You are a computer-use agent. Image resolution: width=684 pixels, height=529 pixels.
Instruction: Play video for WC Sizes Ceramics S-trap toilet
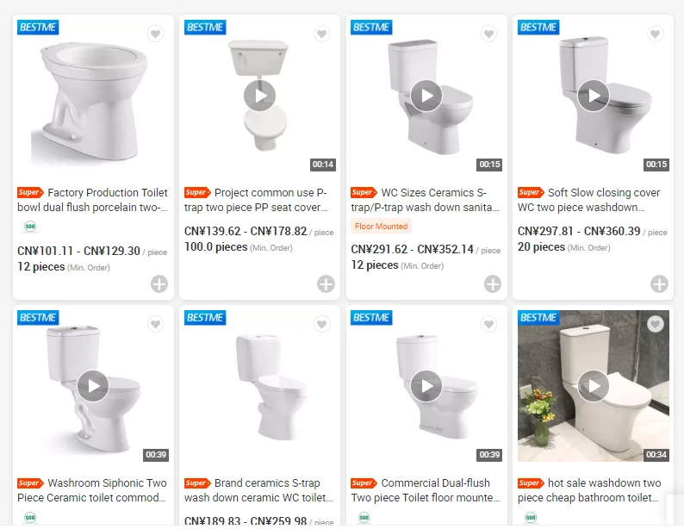coord(426,96)
